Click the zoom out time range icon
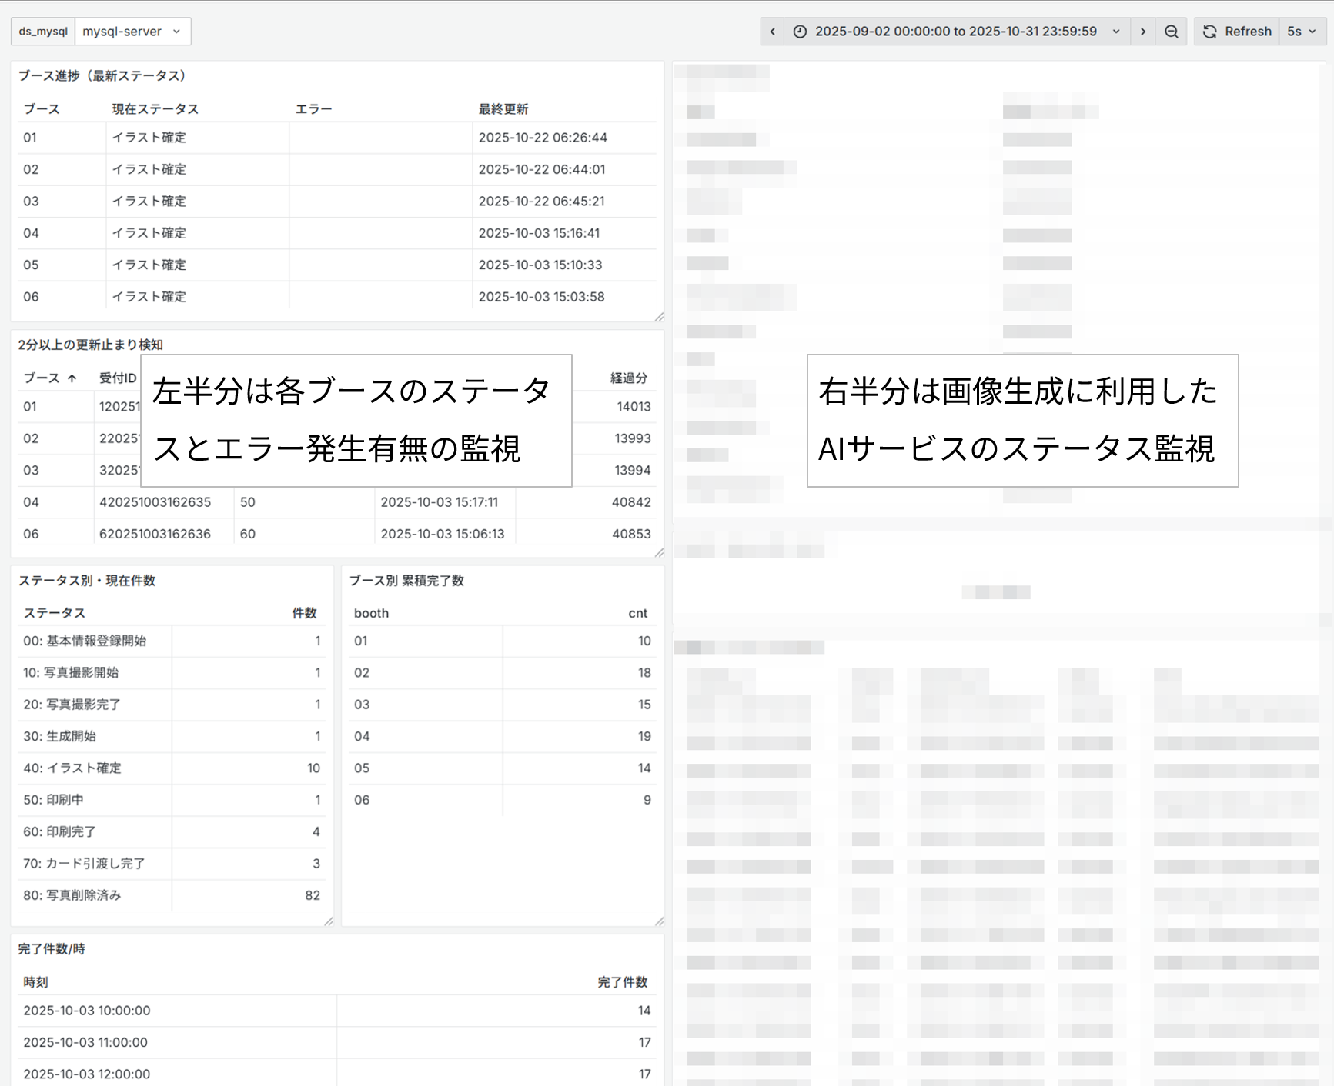The height and width of the screenshot is (1086, 1334). (x=1171, y=32)
